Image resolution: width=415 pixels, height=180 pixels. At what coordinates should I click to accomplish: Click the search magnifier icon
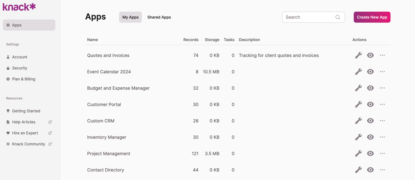tap(338, 17)
